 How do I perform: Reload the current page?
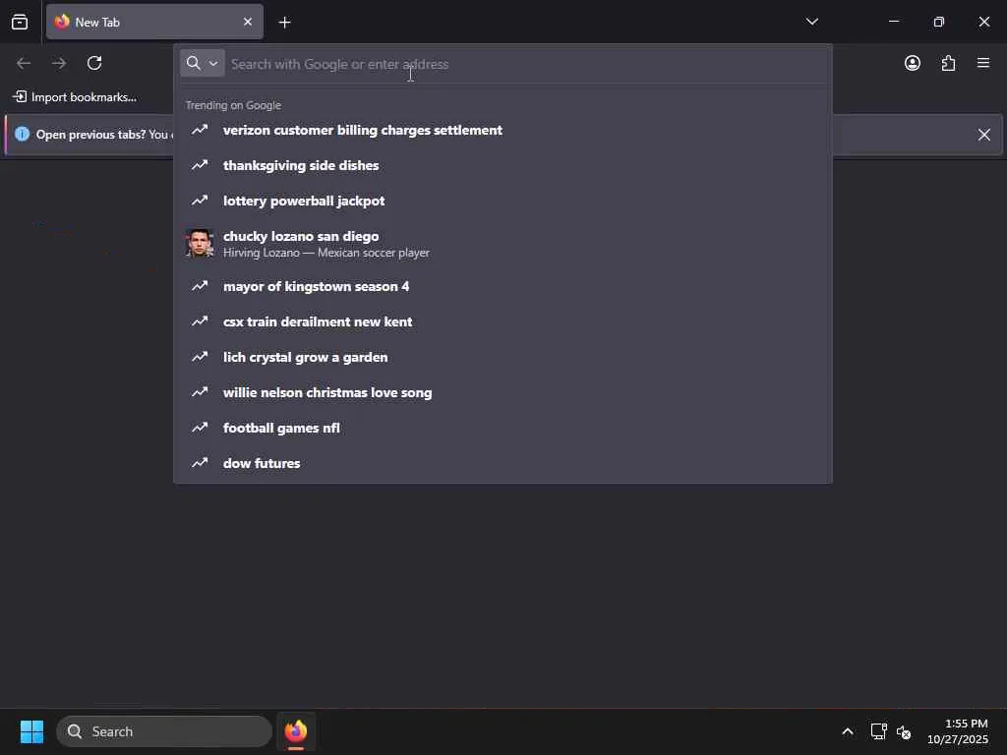coord(94,63)
